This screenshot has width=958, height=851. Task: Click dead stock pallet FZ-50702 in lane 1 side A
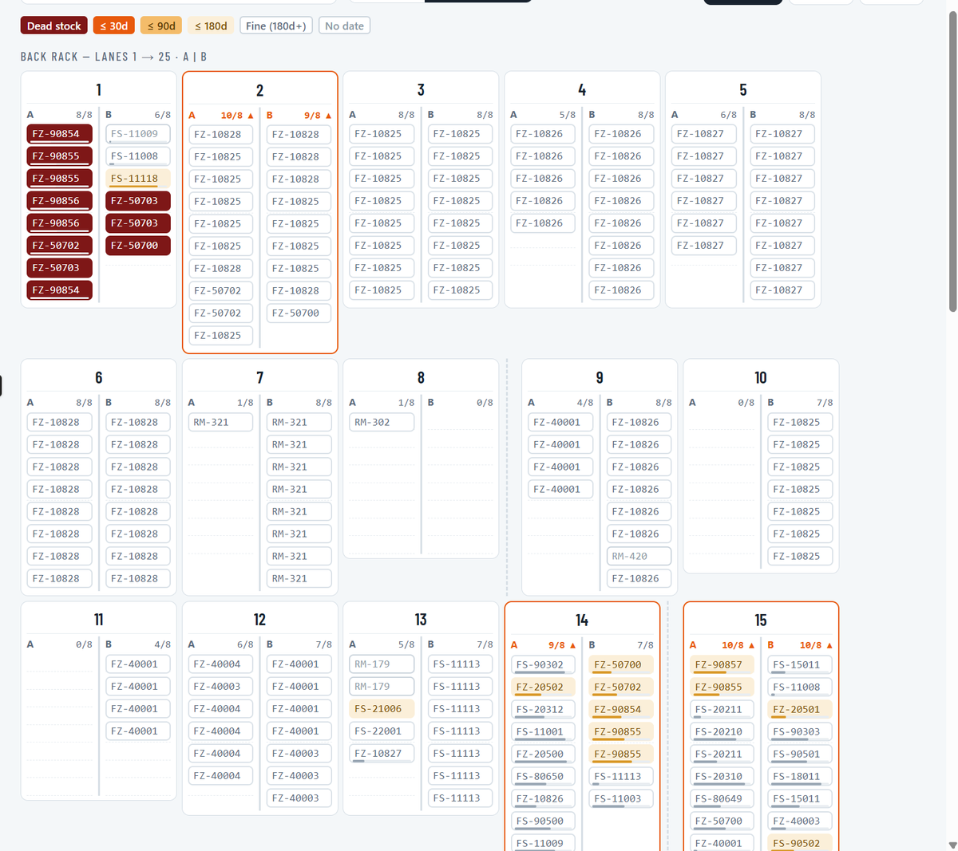tap(60, 246)
